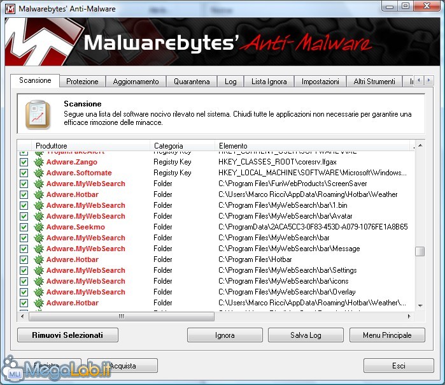The height and width of the screenshot is (385, 445).
Task: Open the Aggiornamento tab
Action: [136, 82]
